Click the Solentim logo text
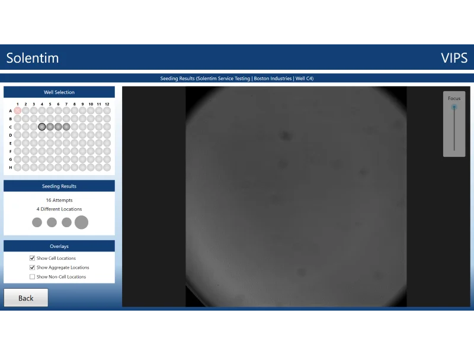 (x=33, y=58)
